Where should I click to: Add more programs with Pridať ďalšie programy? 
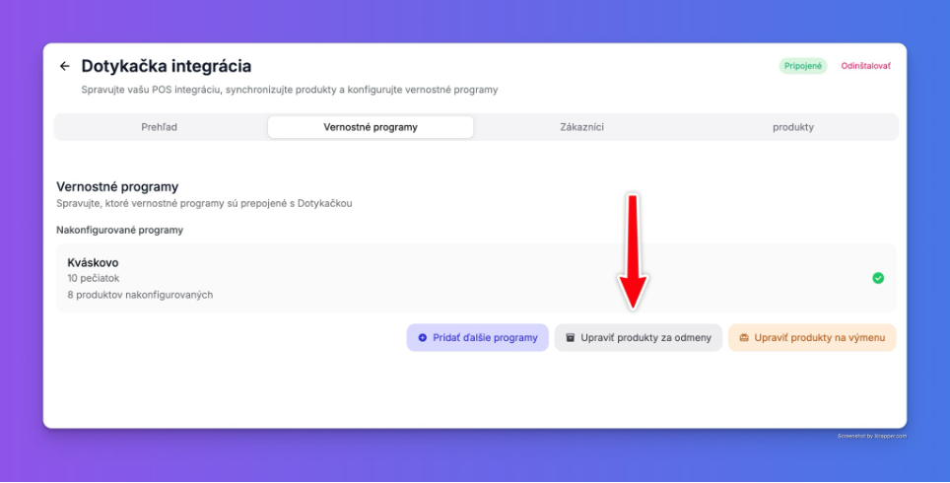477,337
